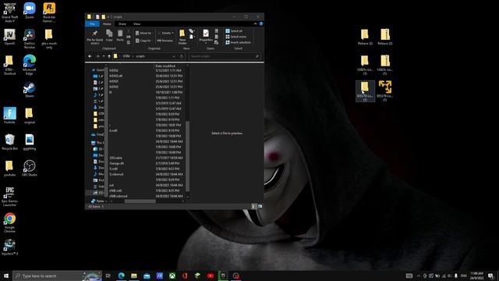Switch to the Home ribbon tab
The height and width of the screenshot is (281, 499).
coord(107,24)
